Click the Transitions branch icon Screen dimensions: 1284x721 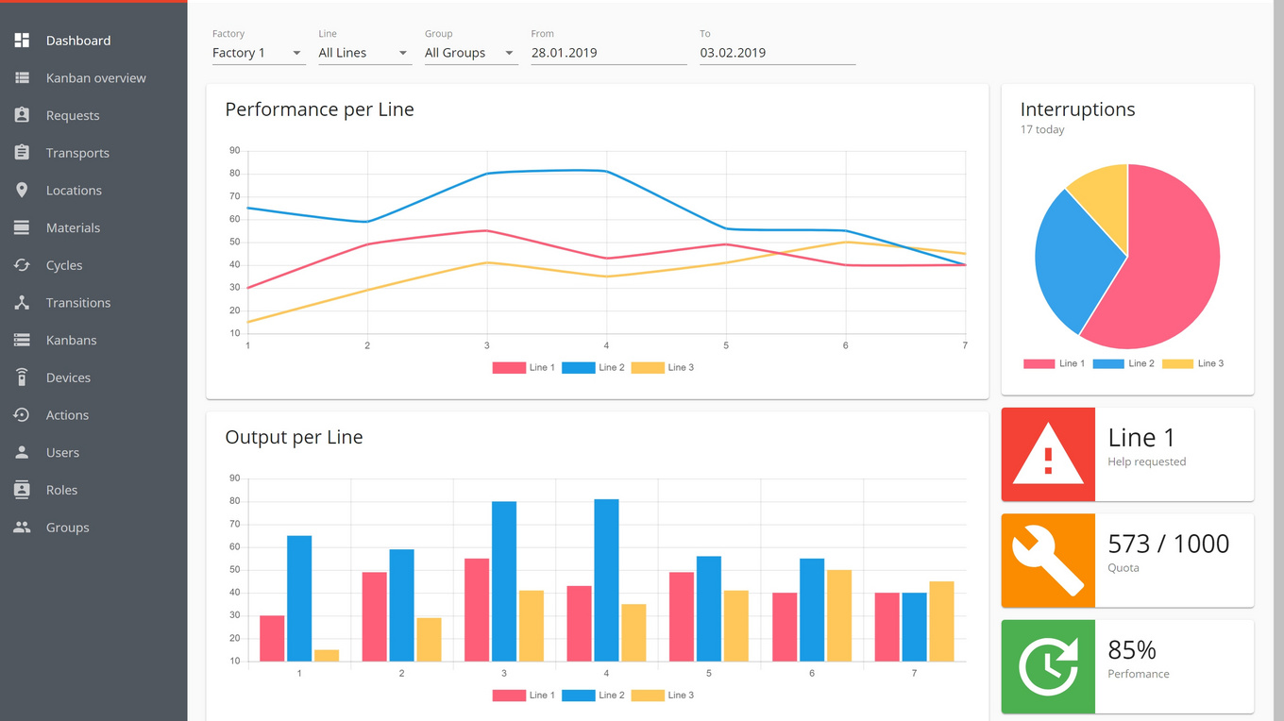22,303
